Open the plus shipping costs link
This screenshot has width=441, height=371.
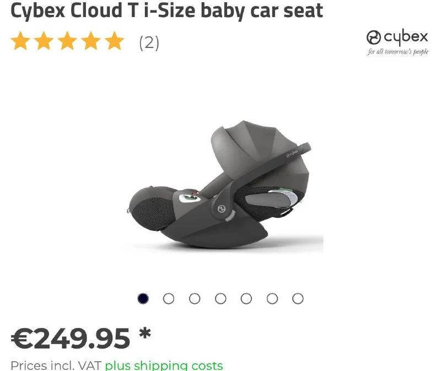point(164,365)
